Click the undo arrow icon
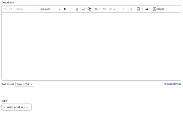The image size is (183, 113). 5,9
